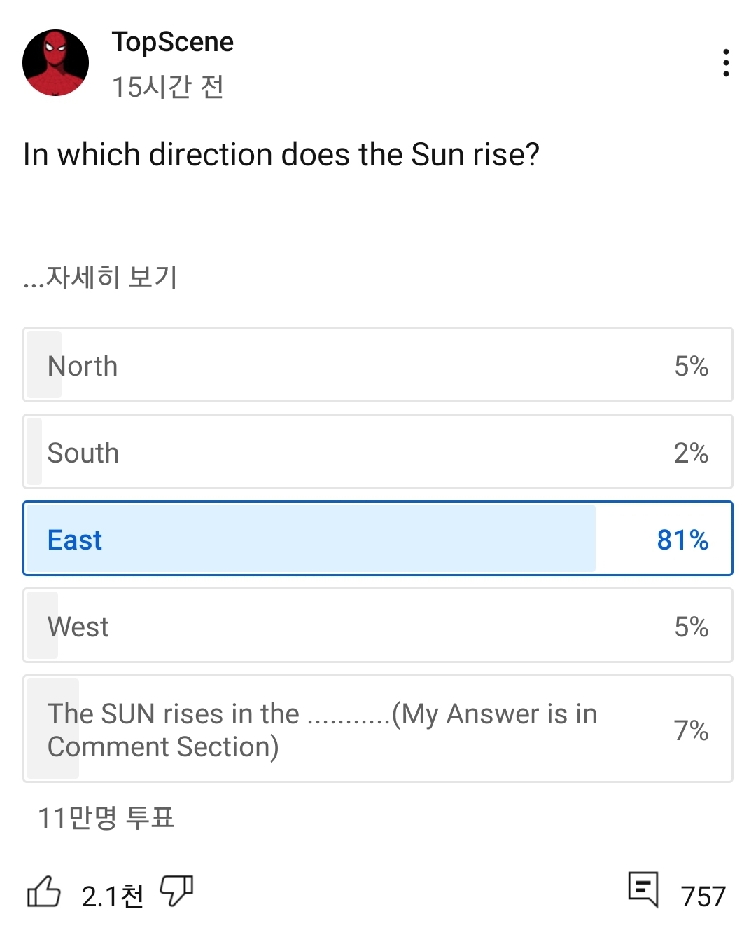
Task: Select the North poll option
Action: point(378,365)
